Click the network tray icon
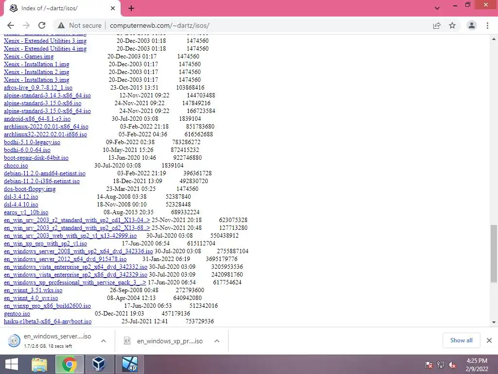Screen dimensions: 498x374 (441, 365)
